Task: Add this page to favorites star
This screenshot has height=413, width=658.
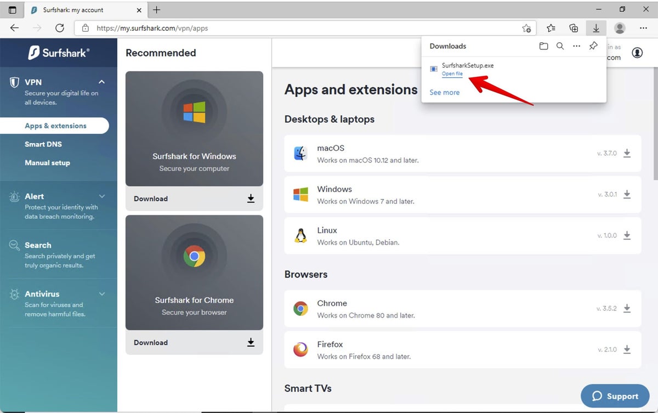Action: (526, 28)
